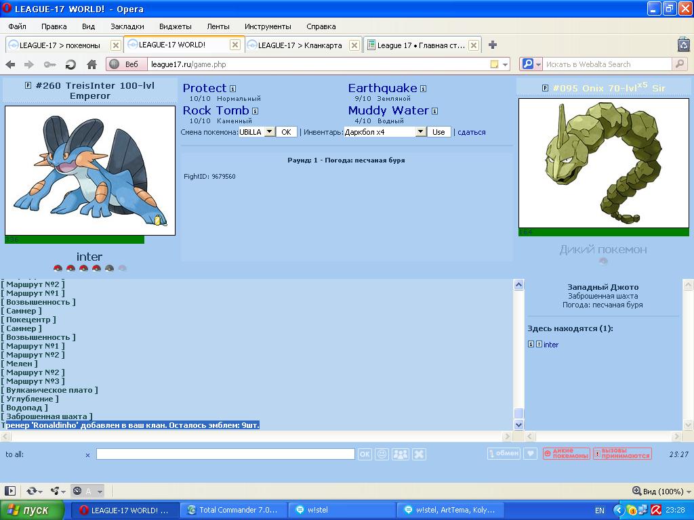Expand the Opera Turbo dropdown in status bar
The image size is (694, 520).
pos(100,492)
